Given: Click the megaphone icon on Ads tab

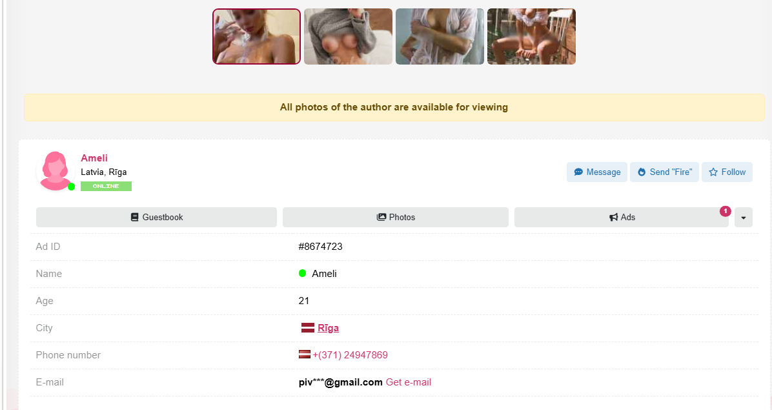Looking at the screenshot, I should click(x=613, y=218).
